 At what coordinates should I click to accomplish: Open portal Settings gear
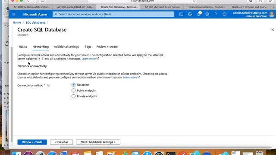click(207, 14)
